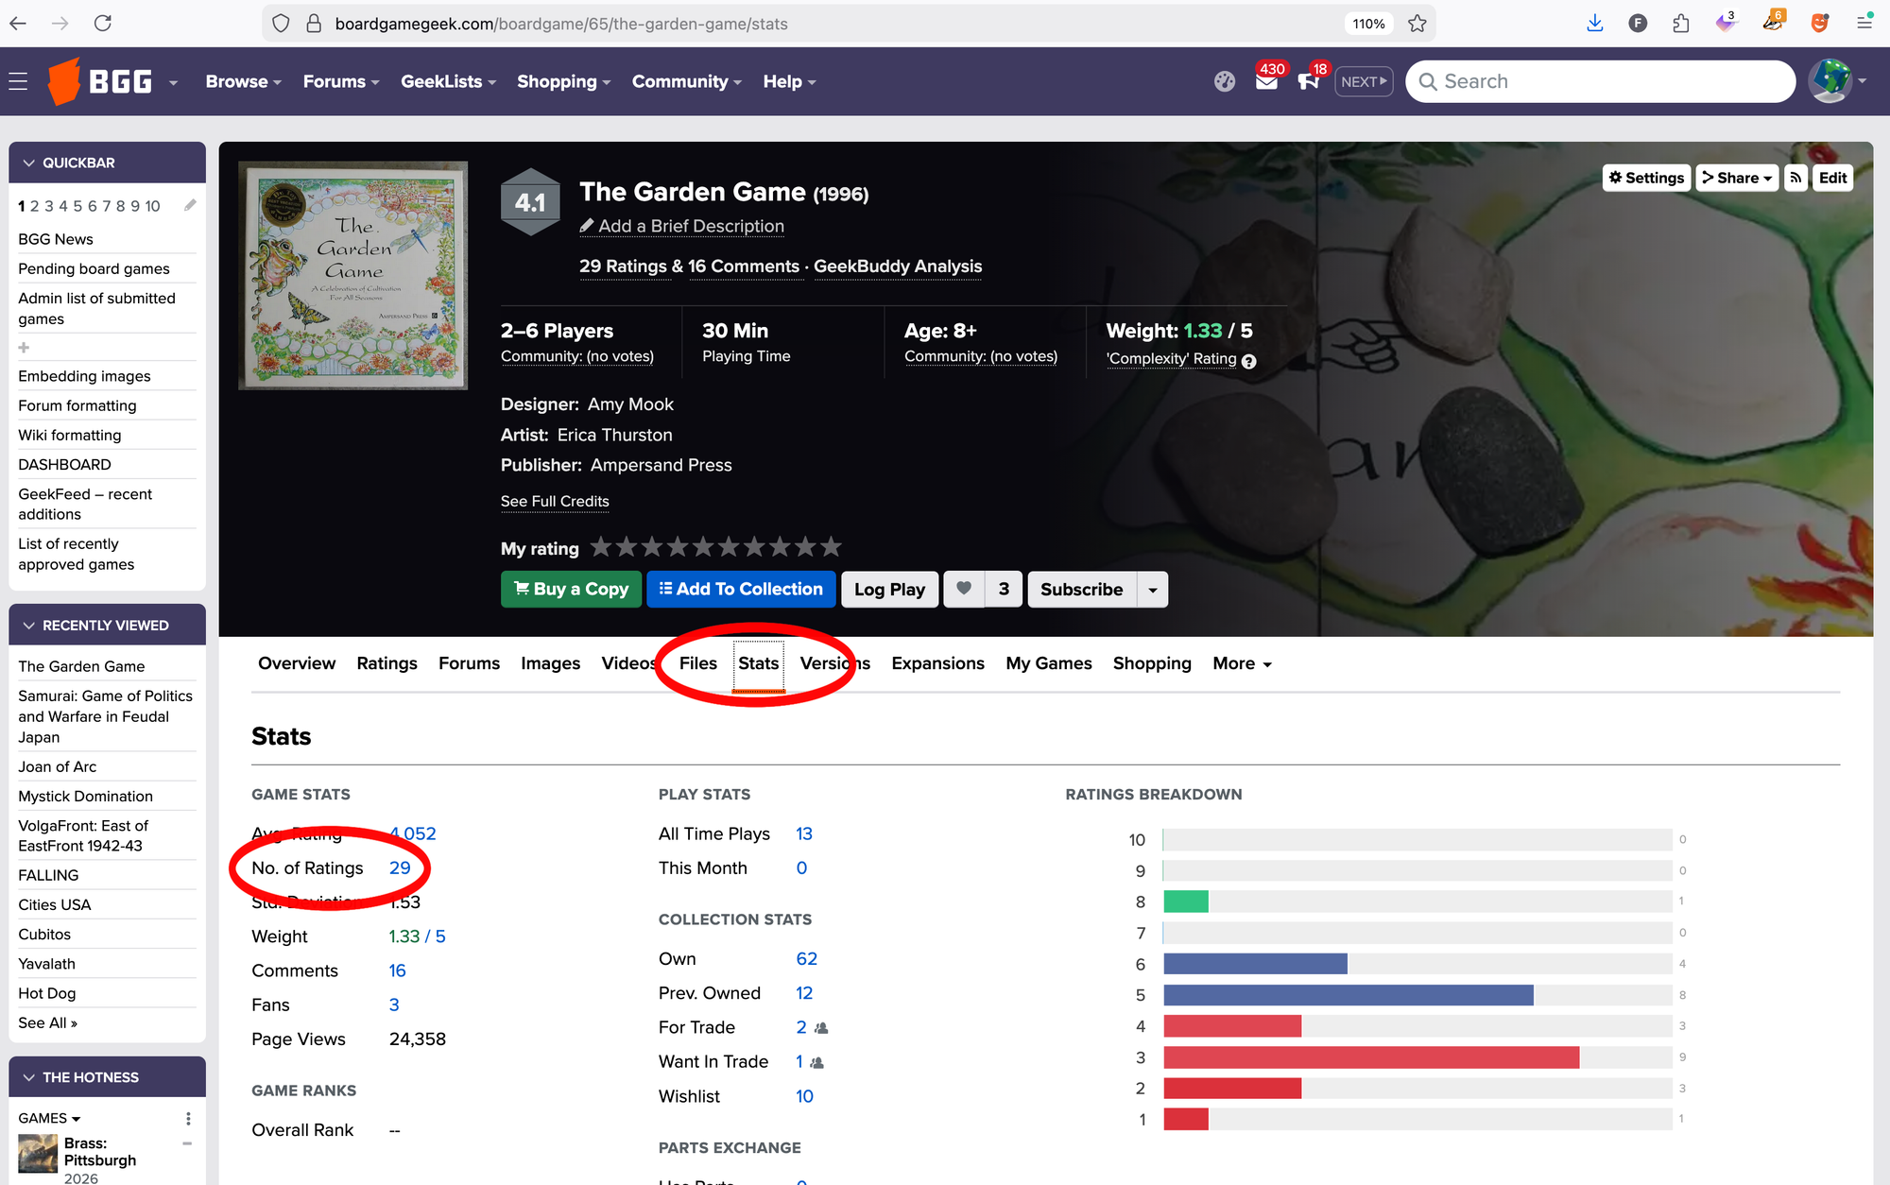Open the GeekMail envelope icon
This screenshot has height=1185, width=1890.
1267,82
